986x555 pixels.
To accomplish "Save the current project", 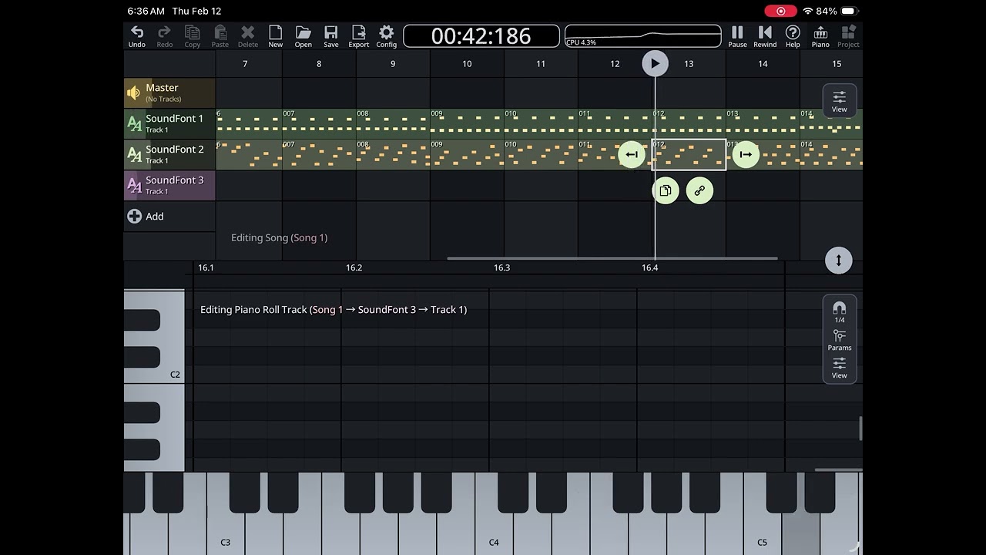I will coord(331,36).
